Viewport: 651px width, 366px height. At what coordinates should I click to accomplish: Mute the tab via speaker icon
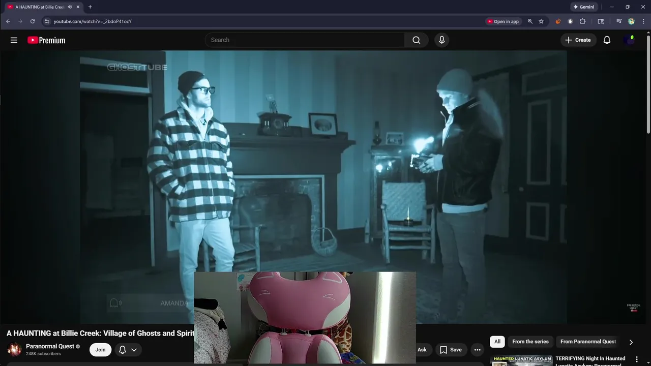tap(70, 7)
